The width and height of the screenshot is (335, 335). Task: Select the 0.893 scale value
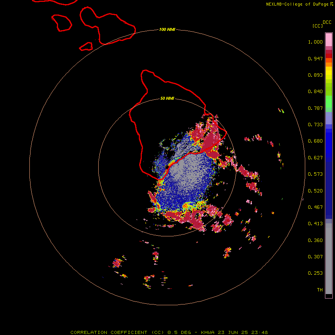pyautogui.click(x=315, y=75)
